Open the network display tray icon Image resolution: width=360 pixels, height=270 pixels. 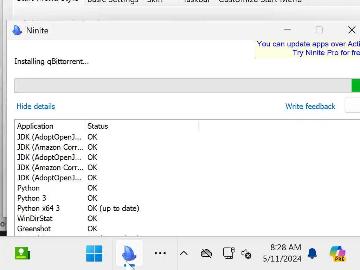coord(229,253)
